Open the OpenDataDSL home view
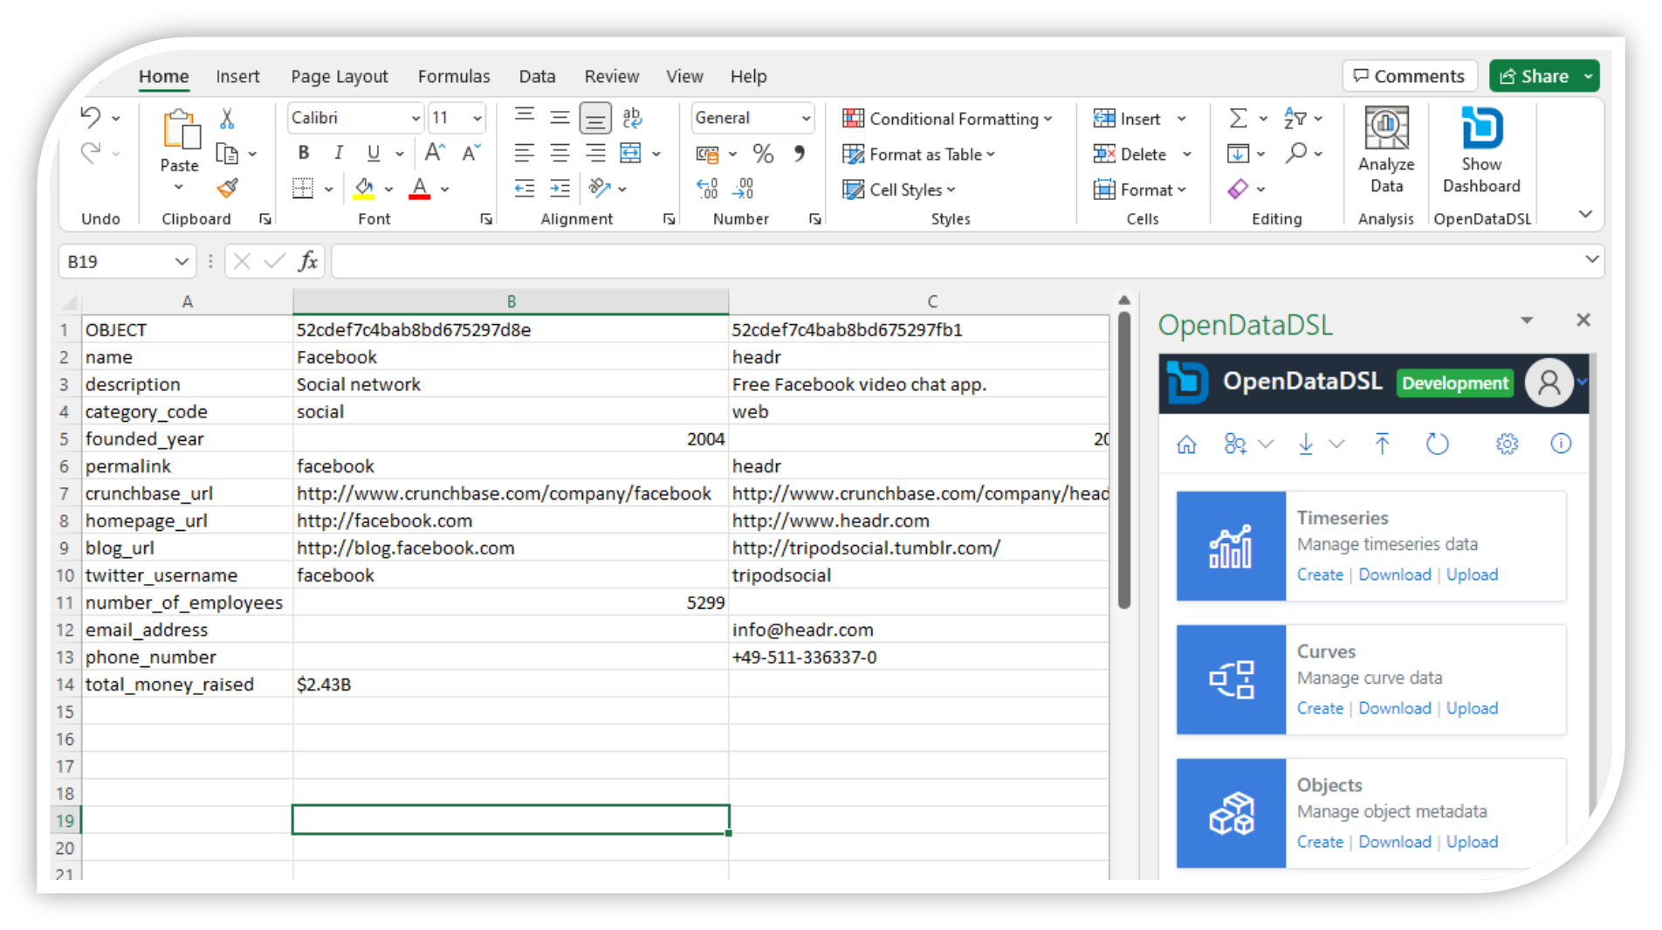 [1186, 444]
